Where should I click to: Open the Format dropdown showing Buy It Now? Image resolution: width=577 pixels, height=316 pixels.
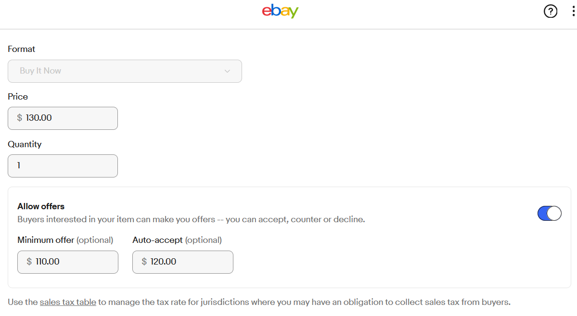[125, 71]
